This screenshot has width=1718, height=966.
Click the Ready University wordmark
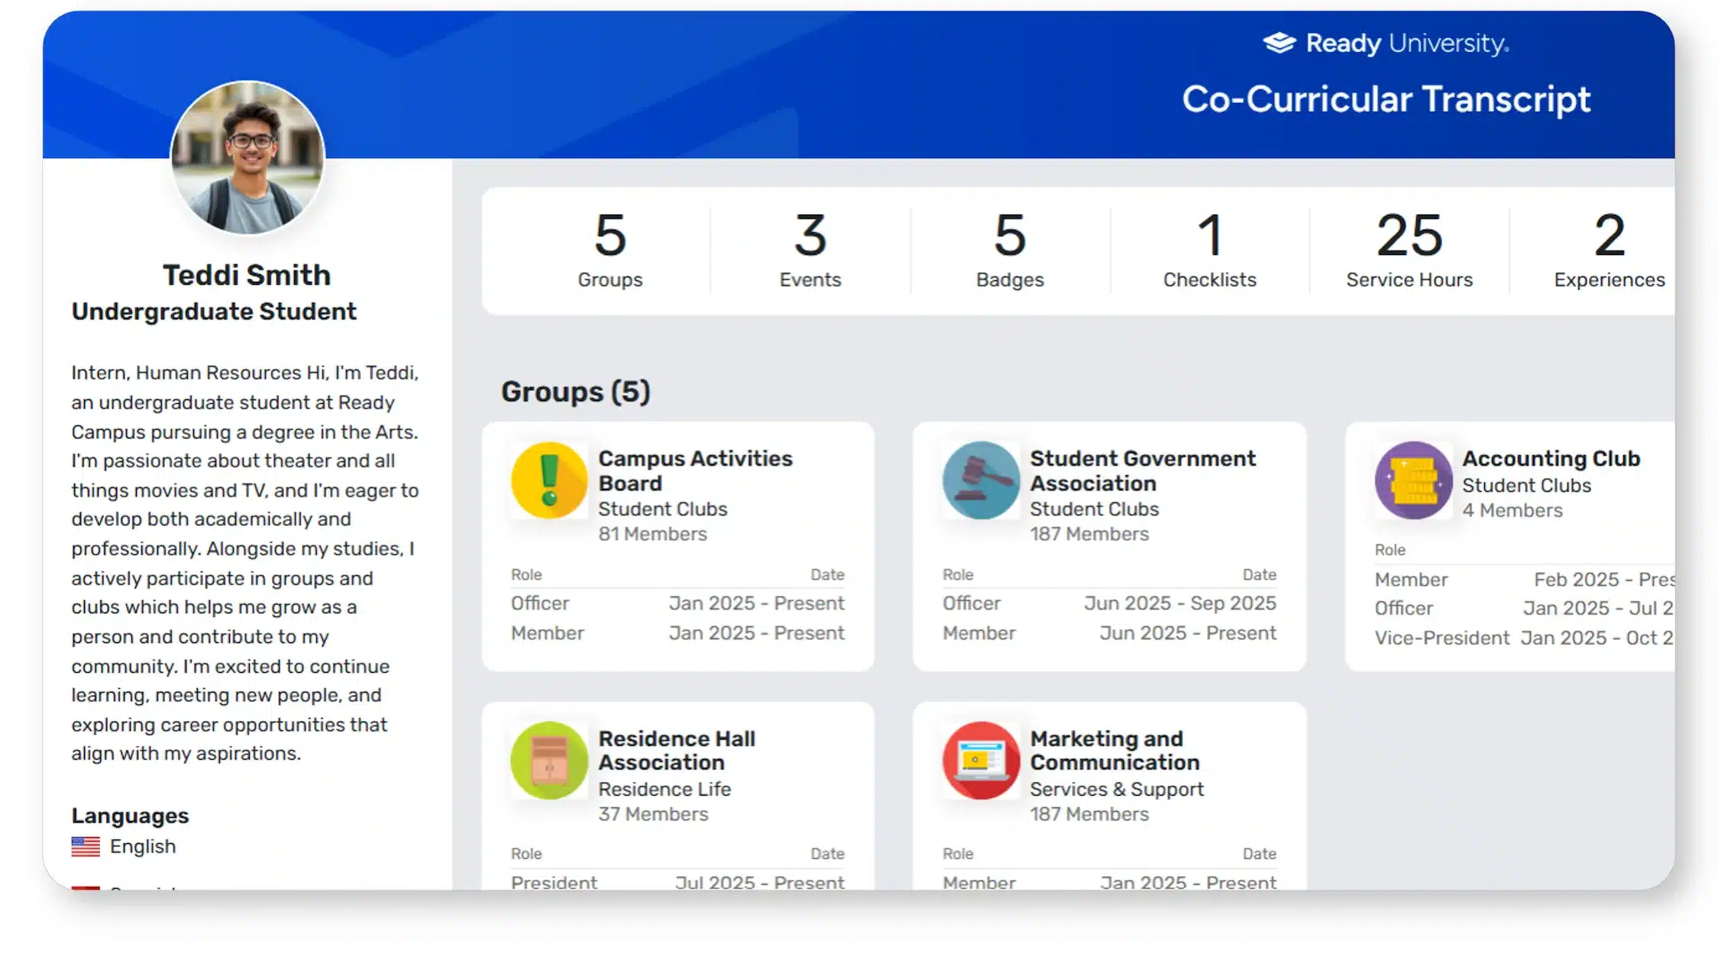coord(1408,43)
